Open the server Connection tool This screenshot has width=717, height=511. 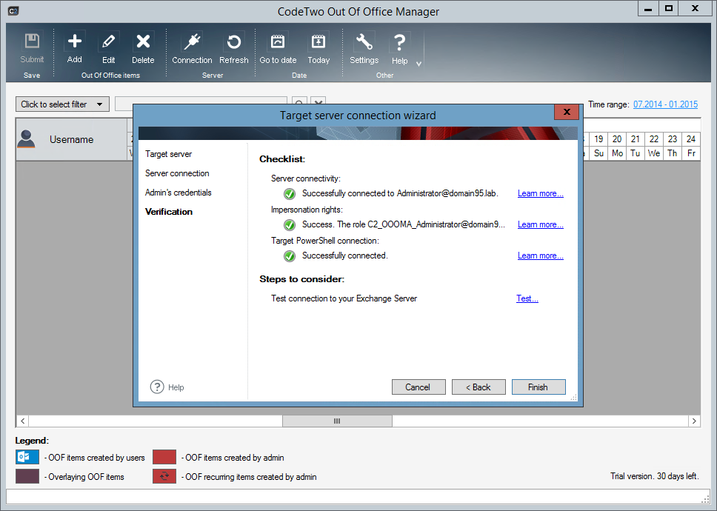(x=192, y=47)
